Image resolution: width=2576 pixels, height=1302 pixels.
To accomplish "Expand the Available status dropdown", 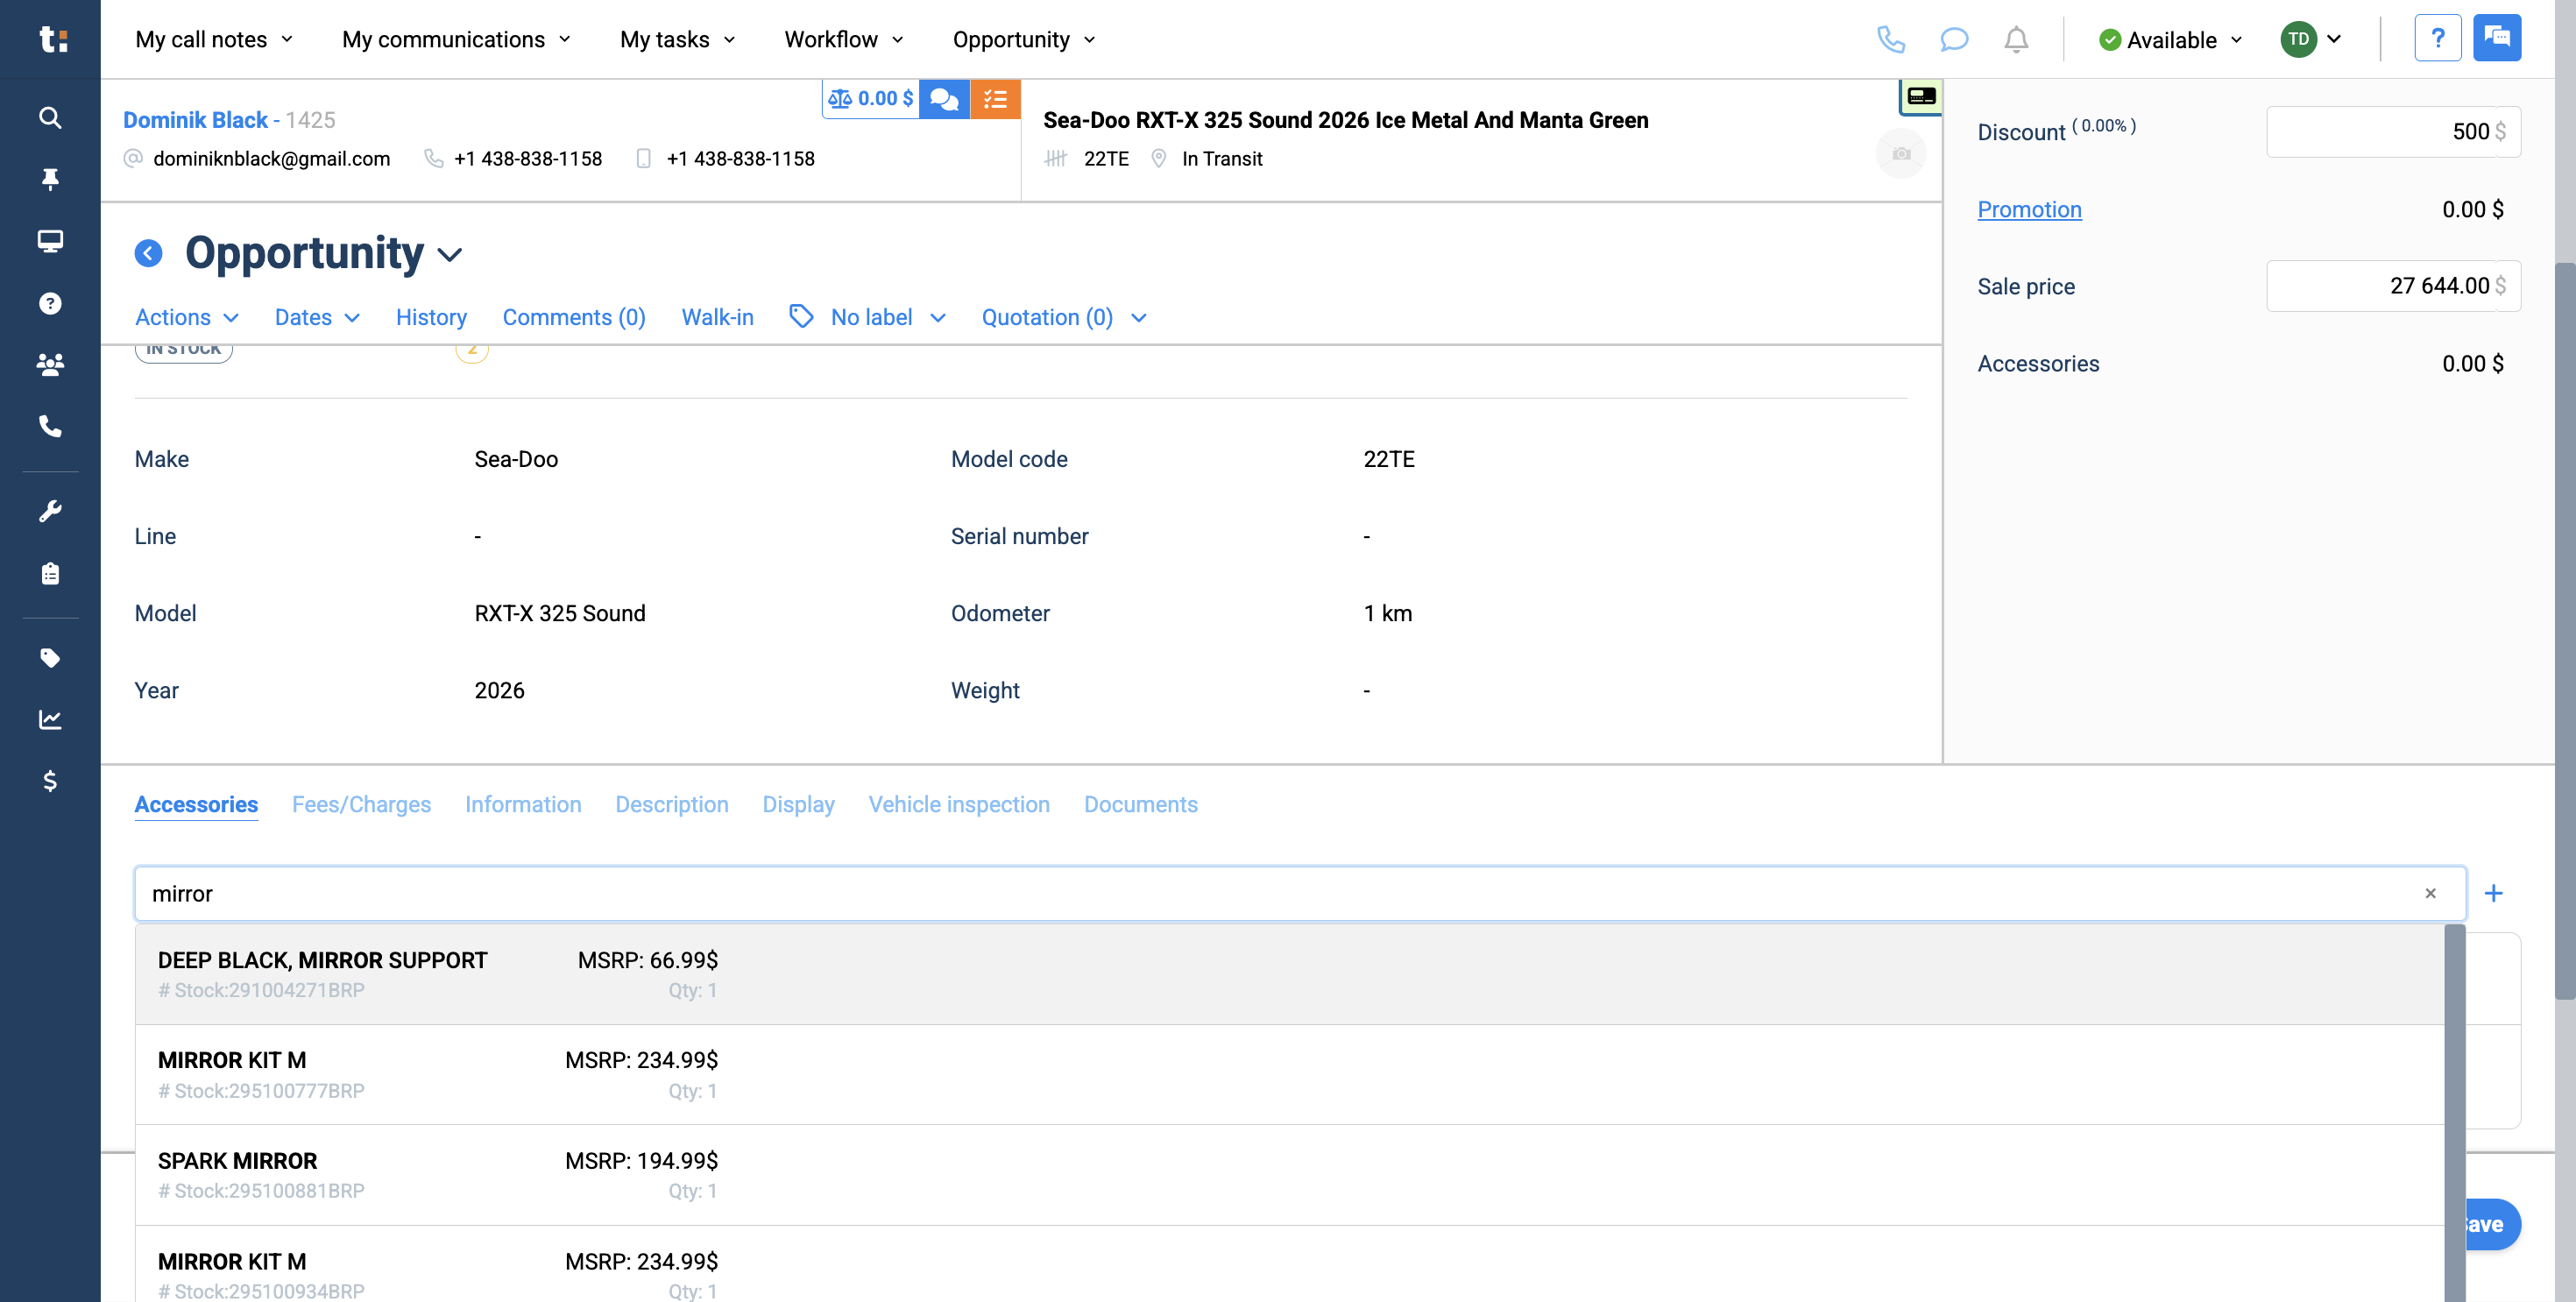I will [x=2171, y=40].
